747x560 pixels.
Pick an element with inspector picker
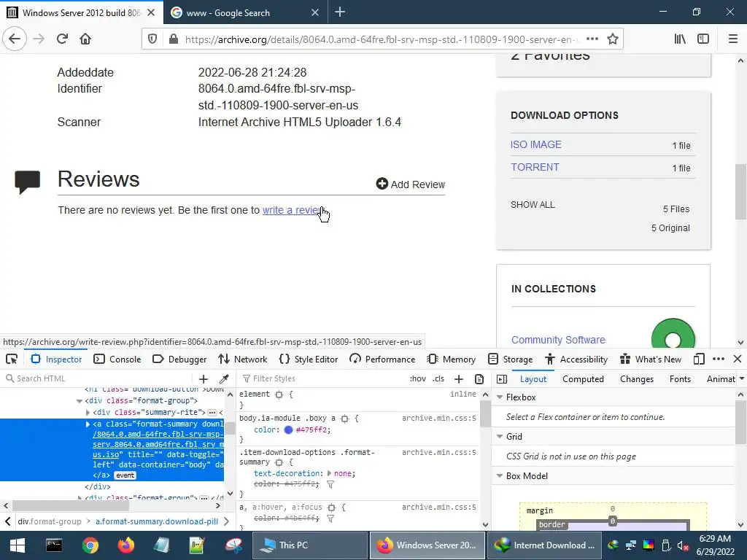[x=12, y=359]
